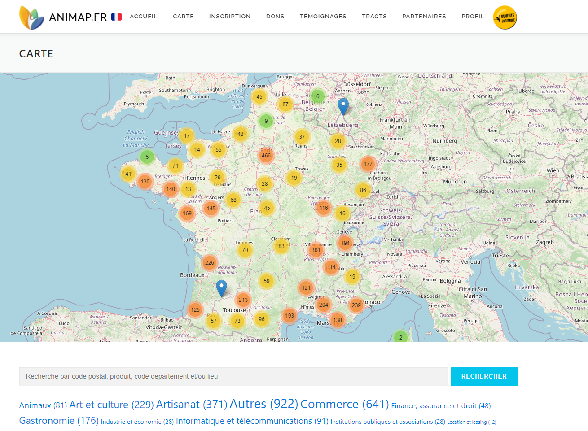Expand the cluster marker numbered 140
This screenshot has height=431, width=588.
[171, 189]
